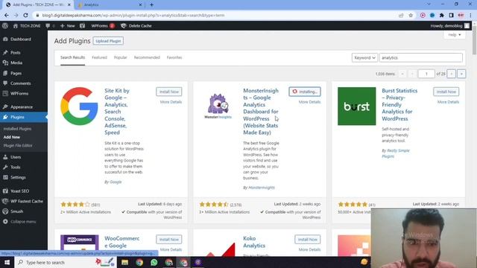
Task: View More Details for MonsterInsights
Action: pyautogui.click(x=309, y=102)
